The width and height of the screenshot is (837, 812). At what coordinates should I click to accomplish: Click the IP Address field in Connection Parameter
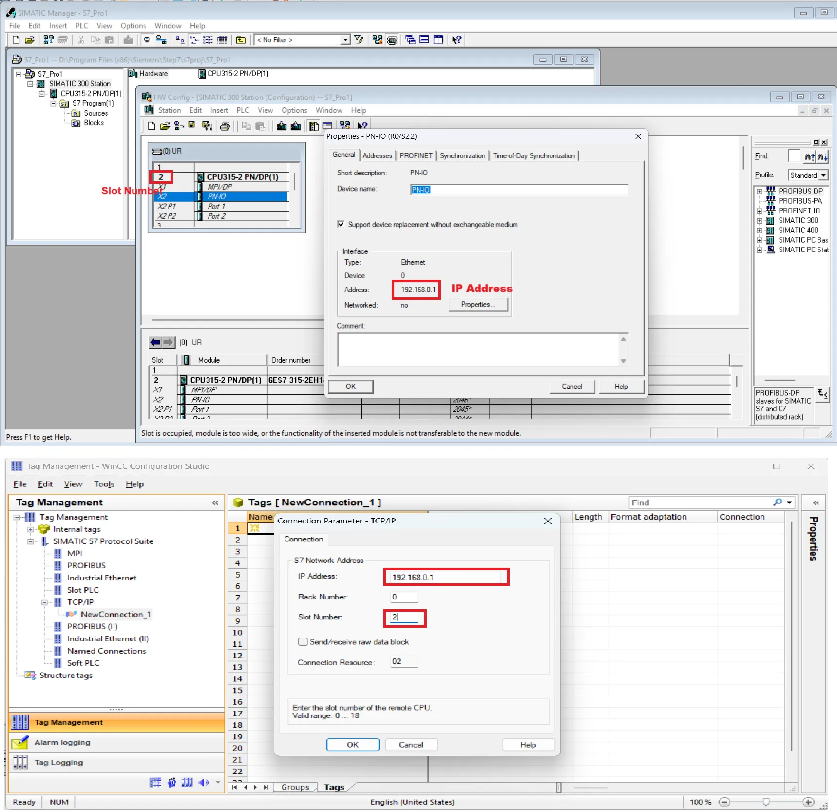(x=445, y=577)
